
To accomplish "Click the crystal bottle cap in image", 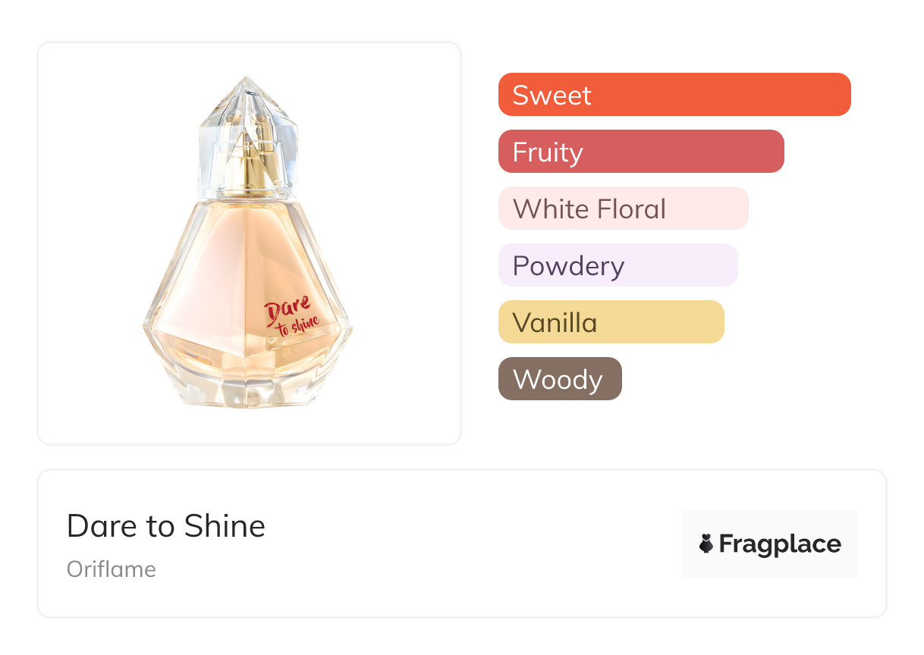I will pos(248,133).
